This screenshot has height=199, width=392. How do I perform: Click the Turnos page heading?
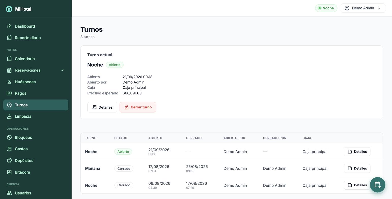point(91,29)
